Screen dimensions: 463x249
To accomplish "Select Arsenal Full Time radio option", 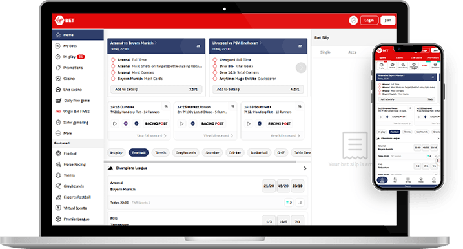I will (x=113, y=60).
